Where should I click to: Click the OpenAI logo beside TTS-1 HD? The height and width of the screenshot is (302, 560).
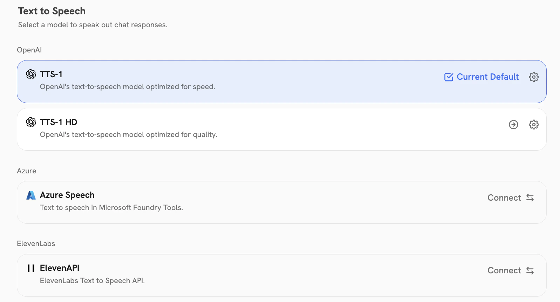click(31, 122)
